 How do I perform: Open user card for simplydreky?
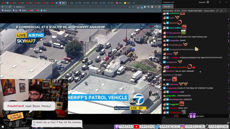(x=171, y=88)
